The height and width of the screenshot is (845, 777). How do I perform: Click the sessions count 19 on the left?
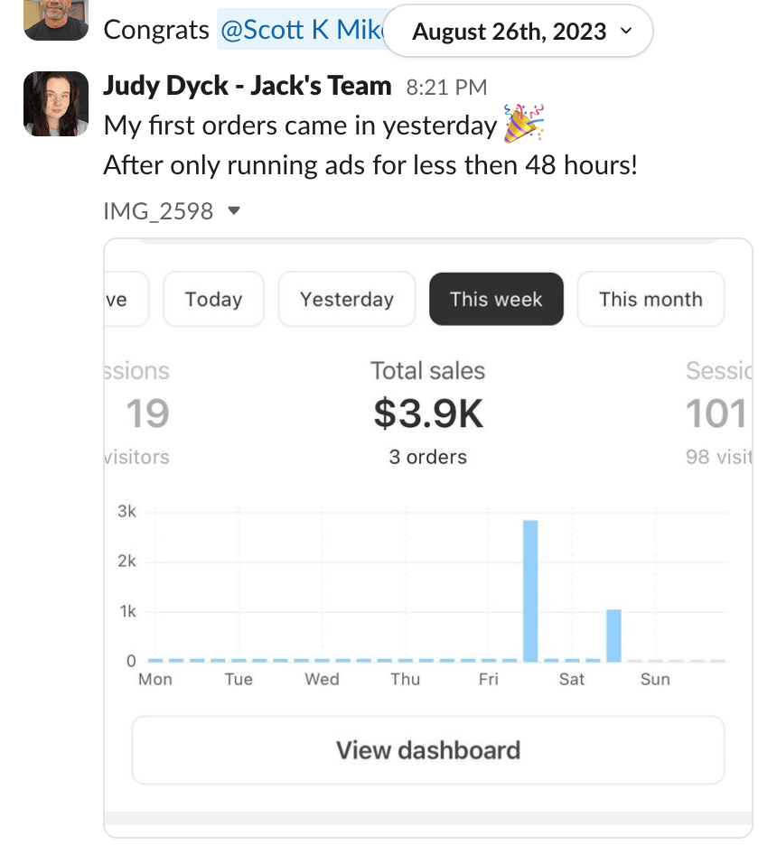click(x=147, y=414)
